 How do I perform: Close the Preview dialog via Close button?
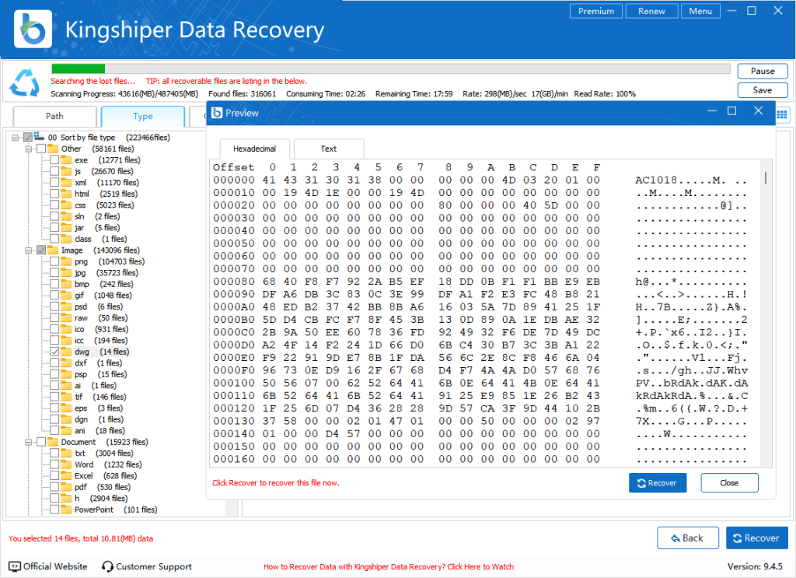click(729, 483)
